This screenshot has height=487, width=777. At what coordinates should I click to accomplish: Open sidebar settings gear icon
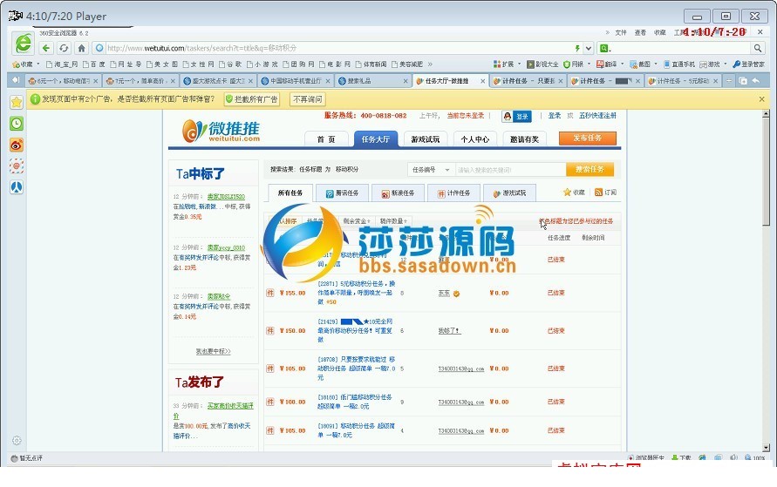coord(17,441)
